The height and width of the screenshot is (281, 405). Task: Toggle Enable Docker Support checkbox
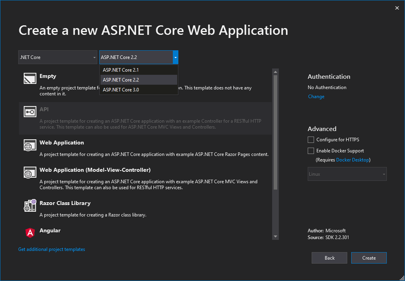pos(311,151)
